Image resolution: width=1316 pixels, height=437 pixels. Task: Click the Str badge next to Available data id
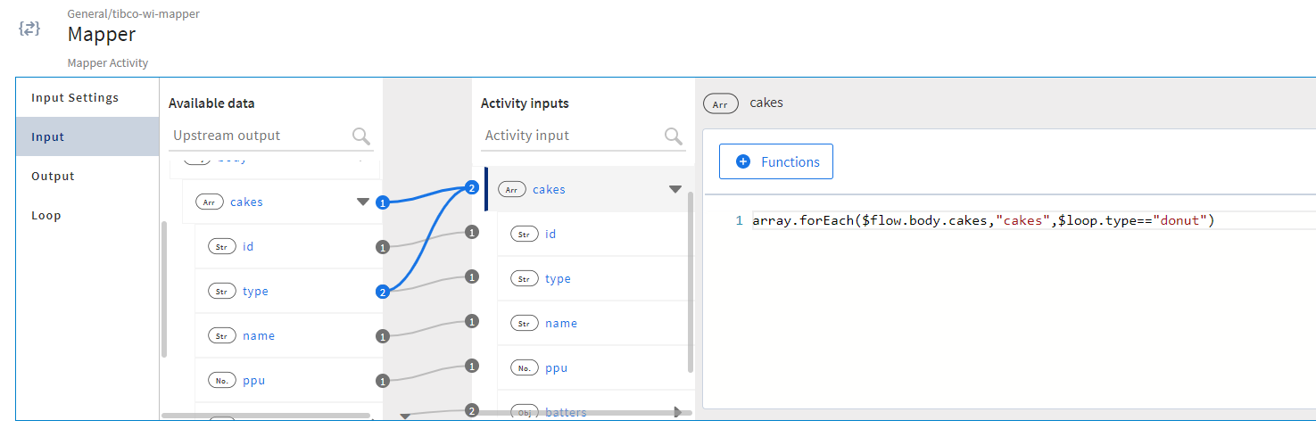(x=221, y=246)
